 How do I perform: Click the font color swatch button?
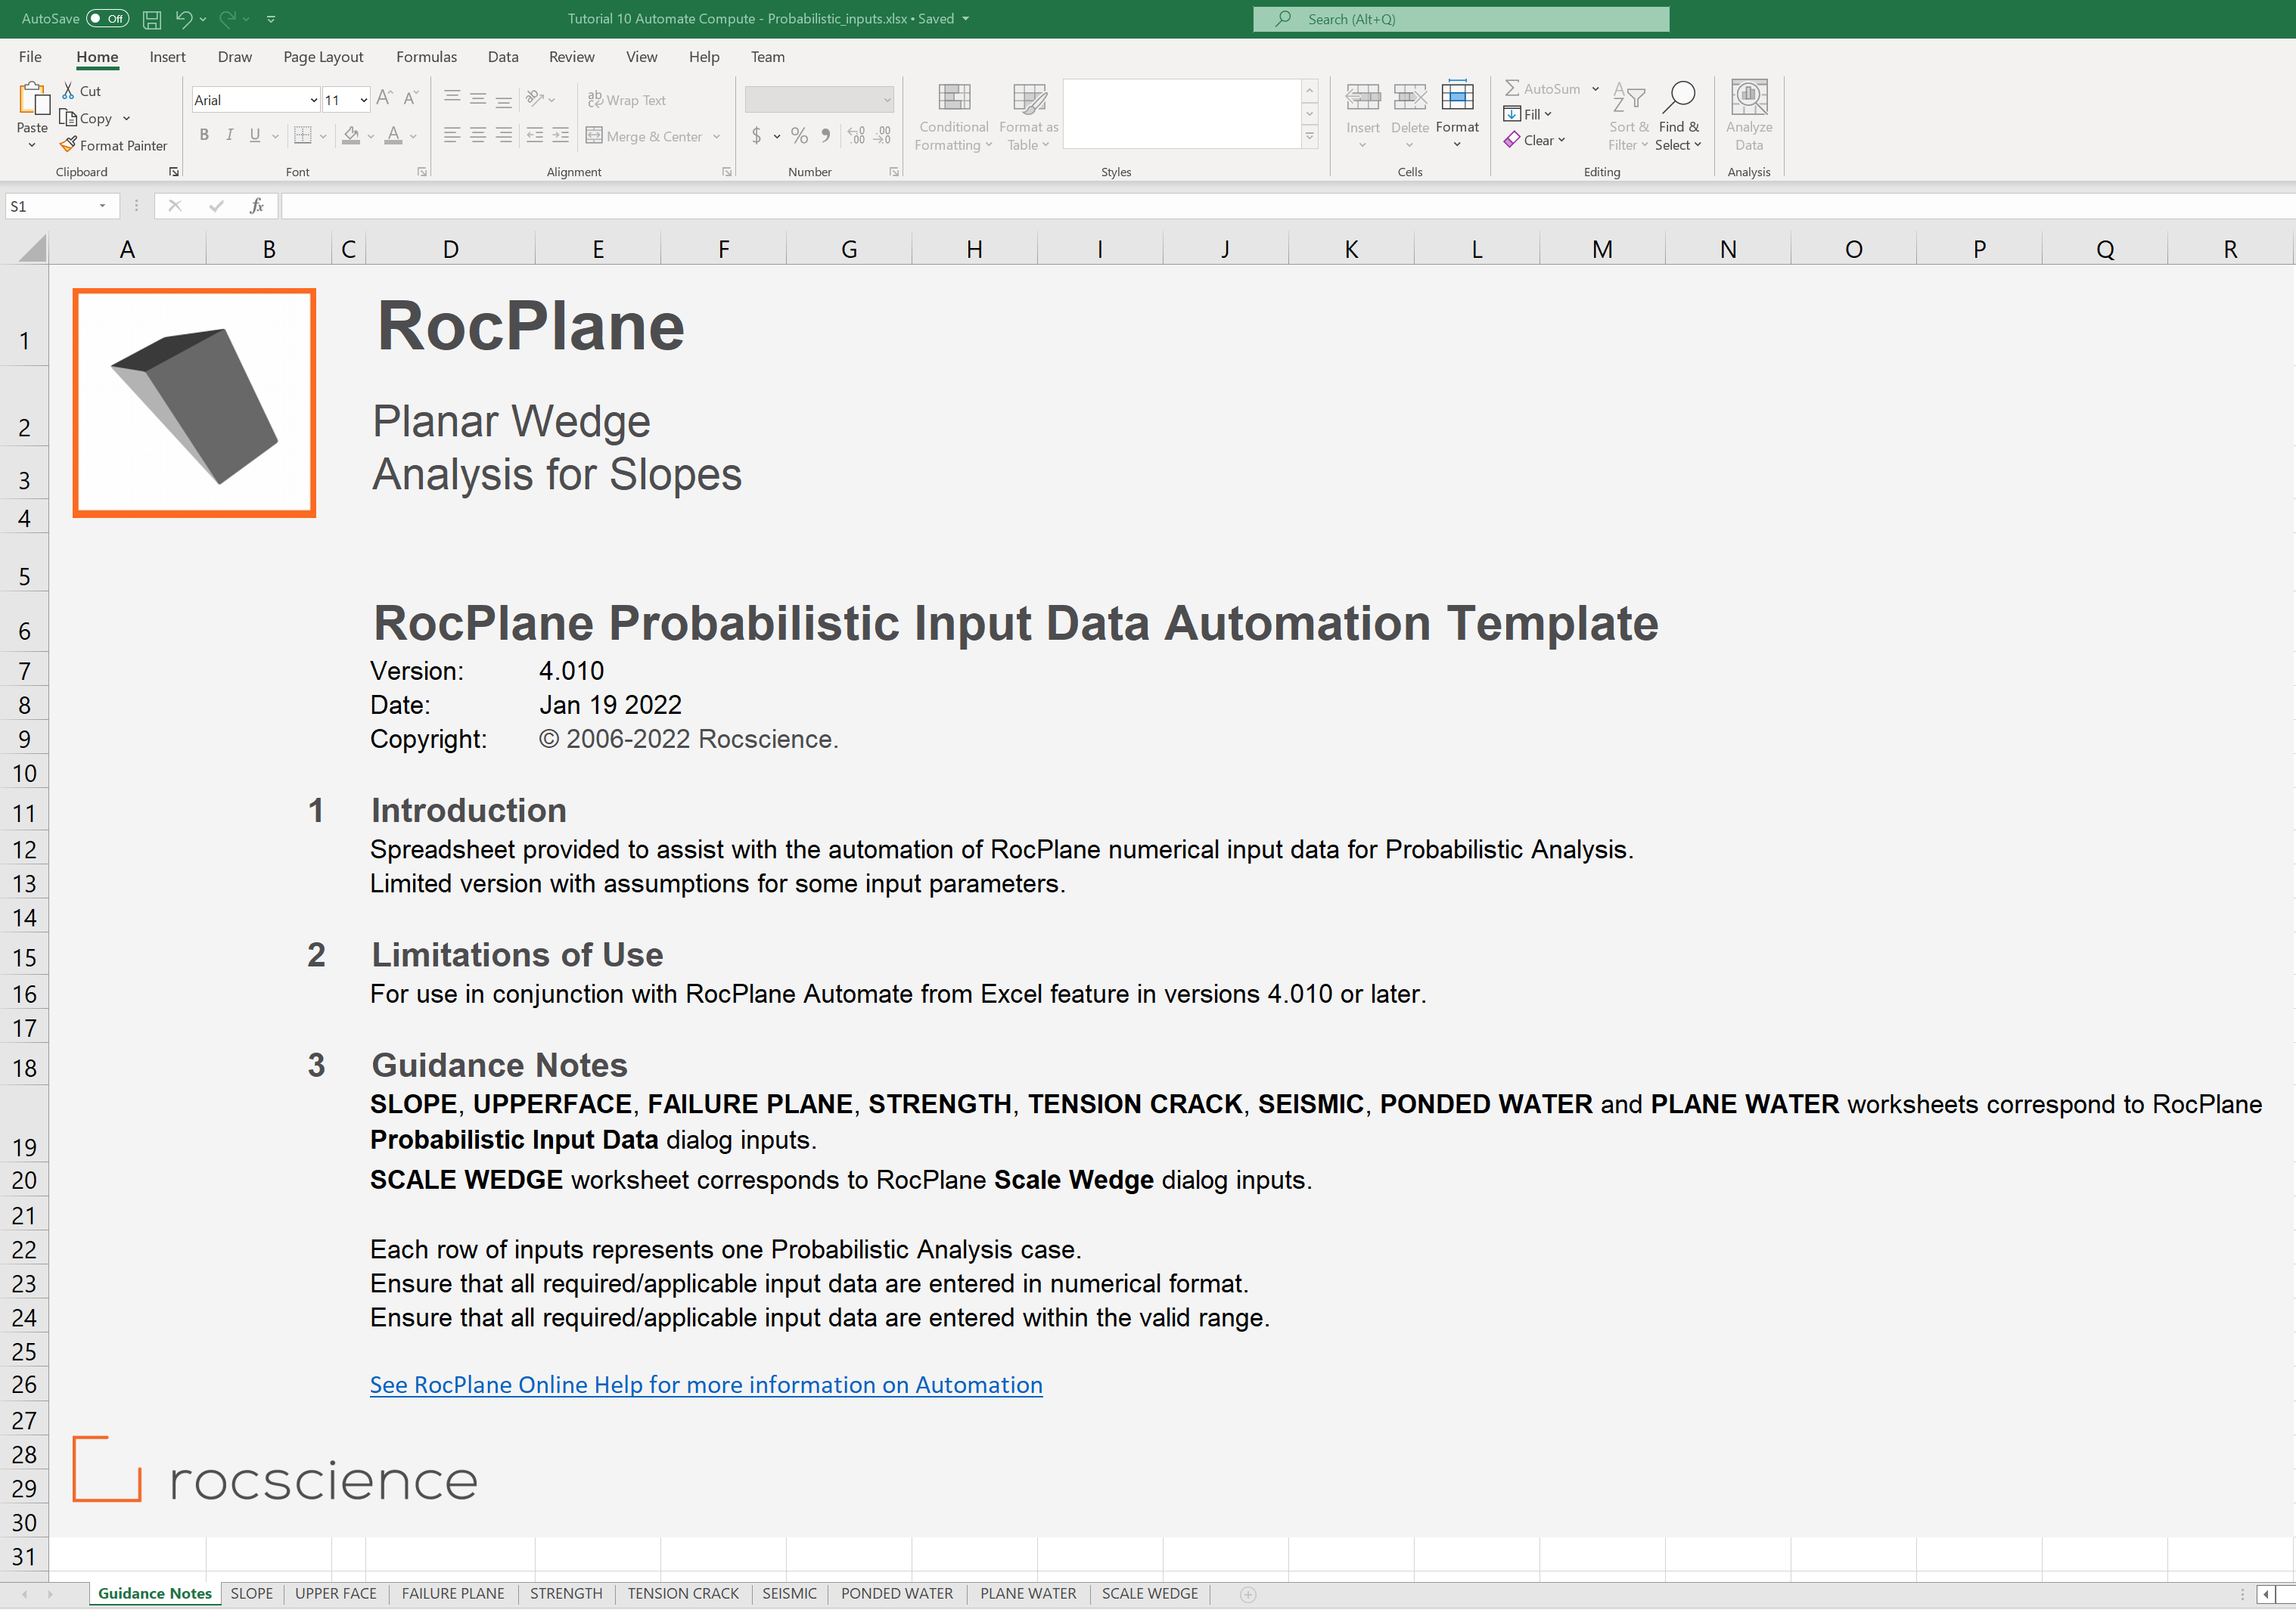click(393, 135)
